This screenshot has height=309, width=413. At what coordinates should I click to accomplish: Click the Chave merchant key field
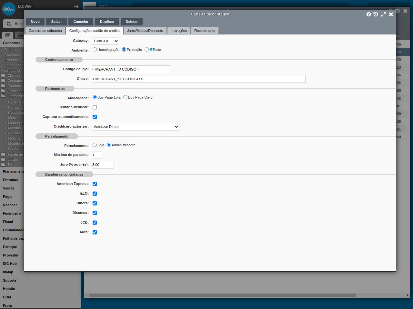pyautogui.click(x=199, y=79)
